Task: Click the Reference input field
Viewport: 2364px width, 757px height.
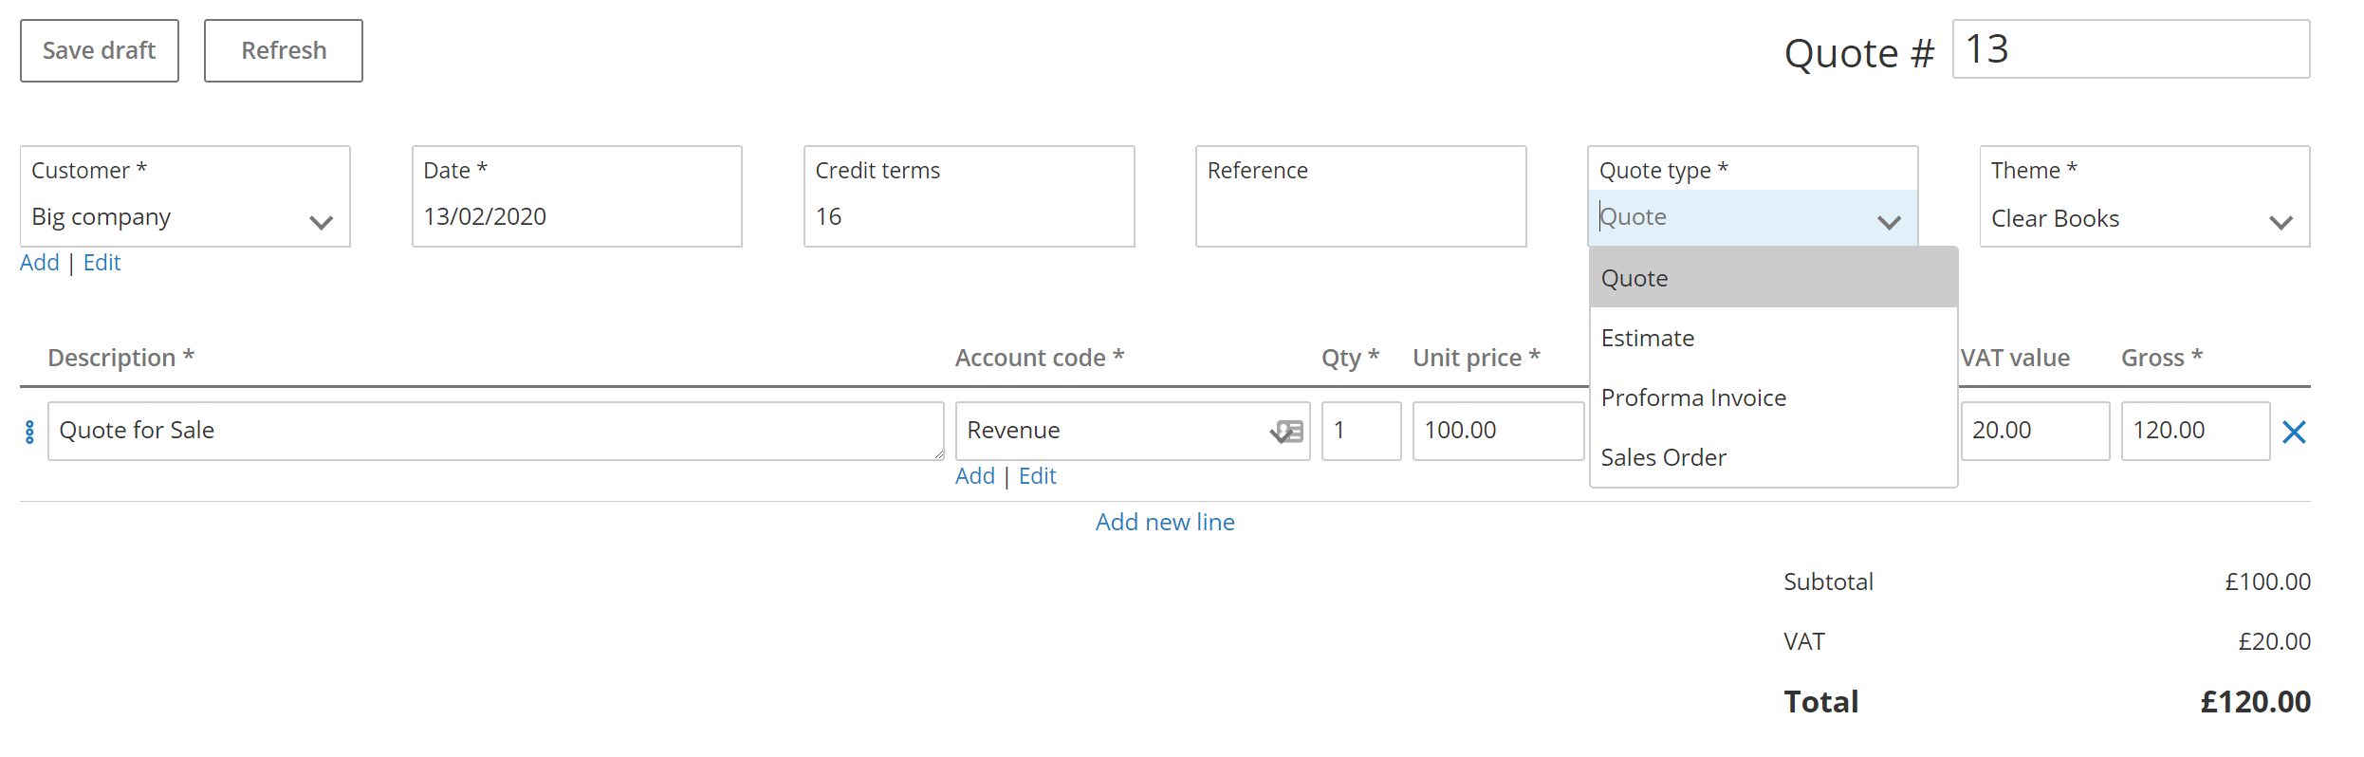Action: 1360,216
